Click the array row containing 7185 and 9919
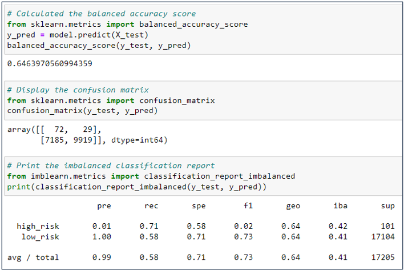Screen dimensions: 404x270 104,140
